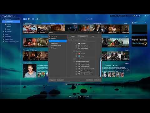Collapse Preferences in the Settings tree

pyautogui.click(x=50, y=39)
